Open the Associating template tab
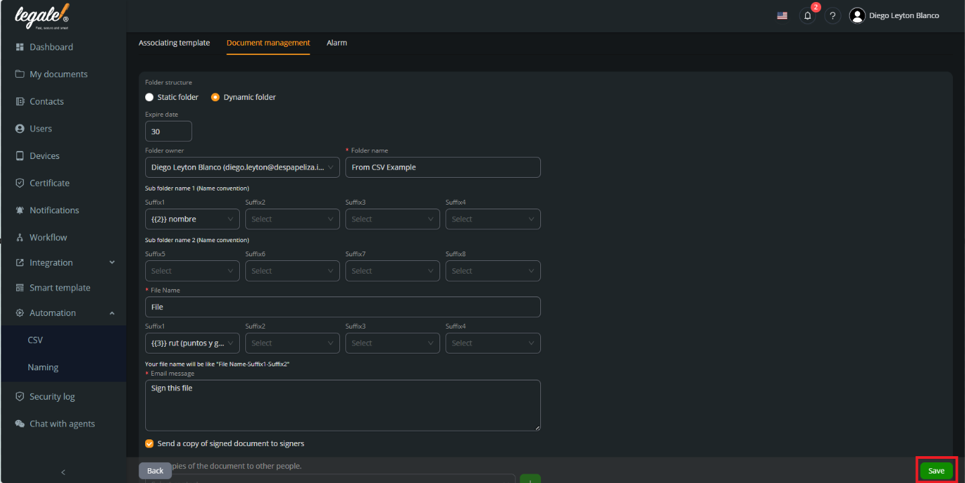Image resolution: width=965 pixels, height=483 pixels. click(x=174, y=42)
